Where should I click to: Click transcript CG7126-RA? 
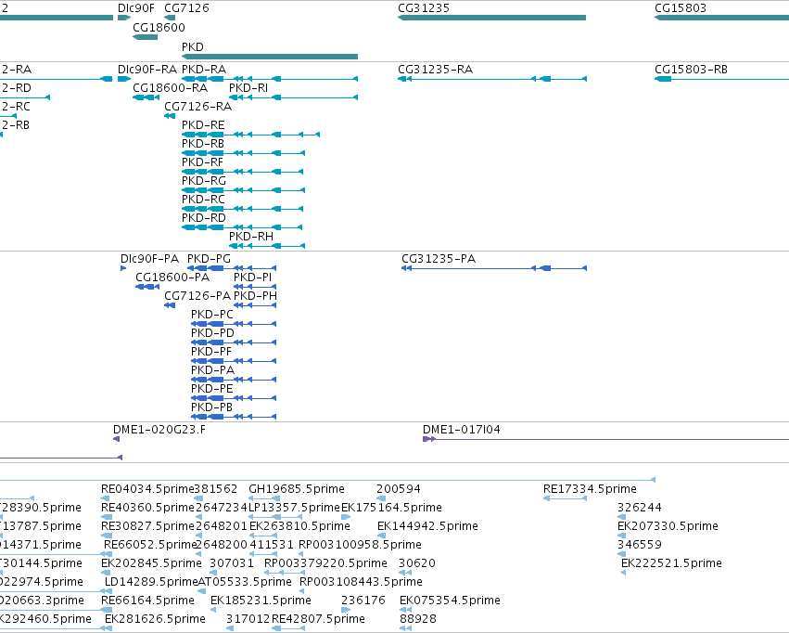[170, 116]
